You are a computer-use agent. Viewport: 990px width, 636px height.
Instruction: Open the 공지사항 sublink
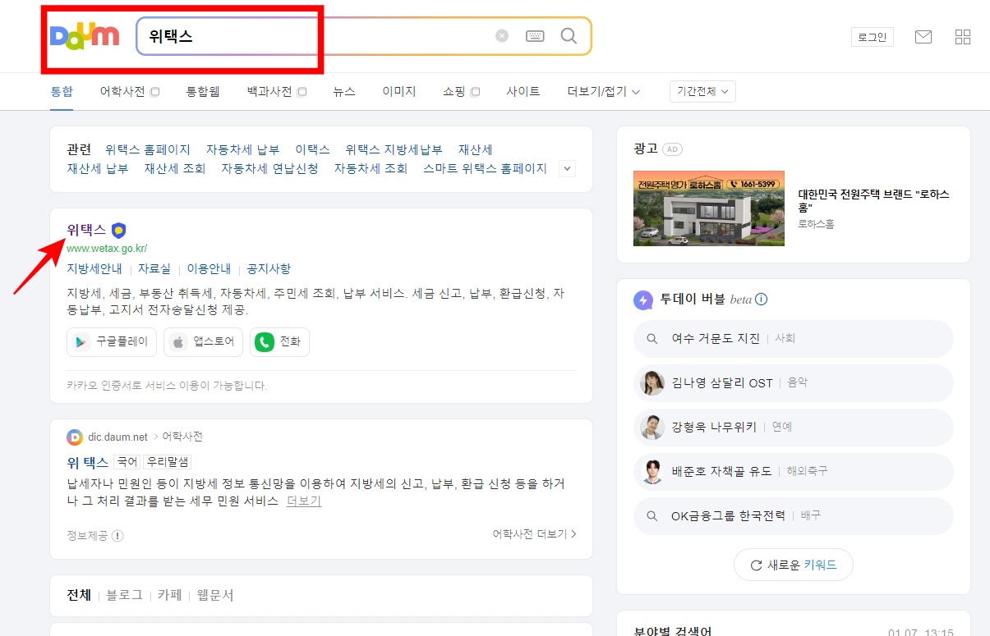(x=269, y=268)
